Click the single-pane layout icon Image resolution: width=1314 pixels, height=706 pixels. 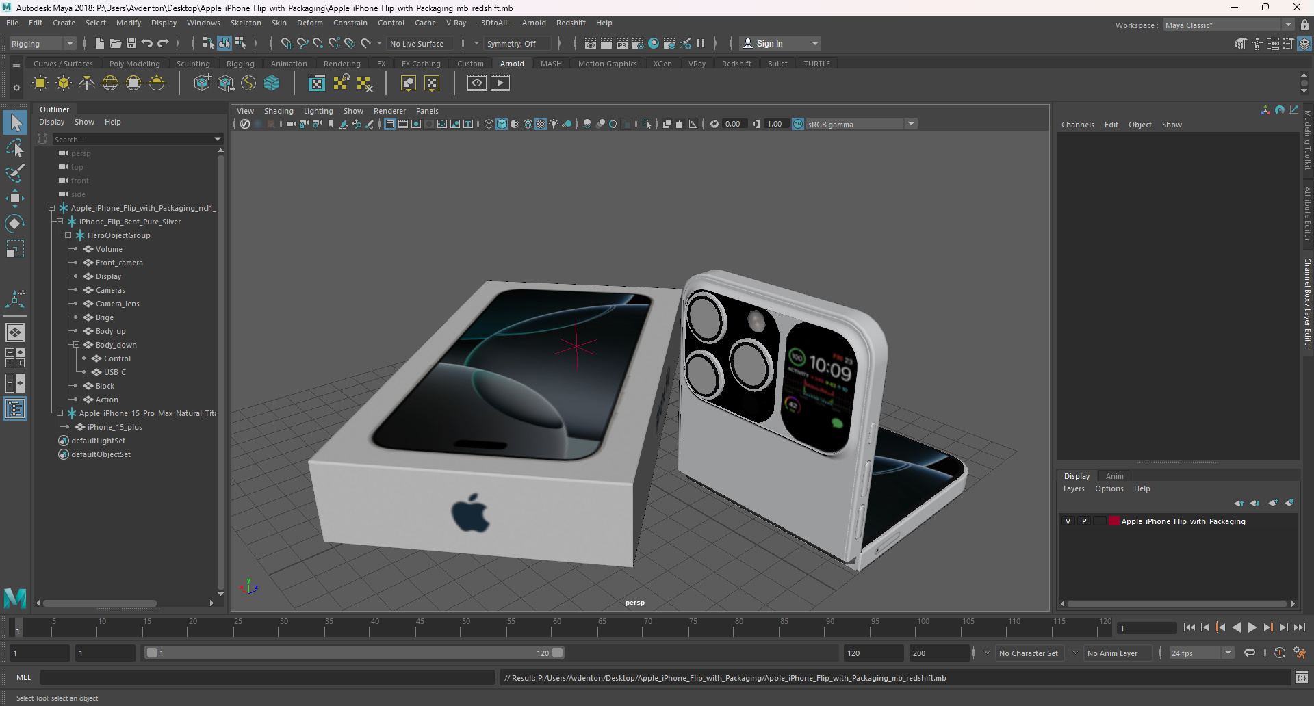coord(15,332)
